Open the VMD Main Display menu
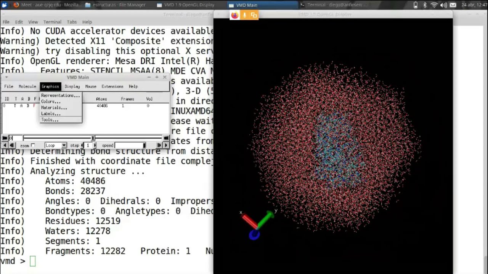This screenshot has width=488, height=274. [x=72, y=86]
